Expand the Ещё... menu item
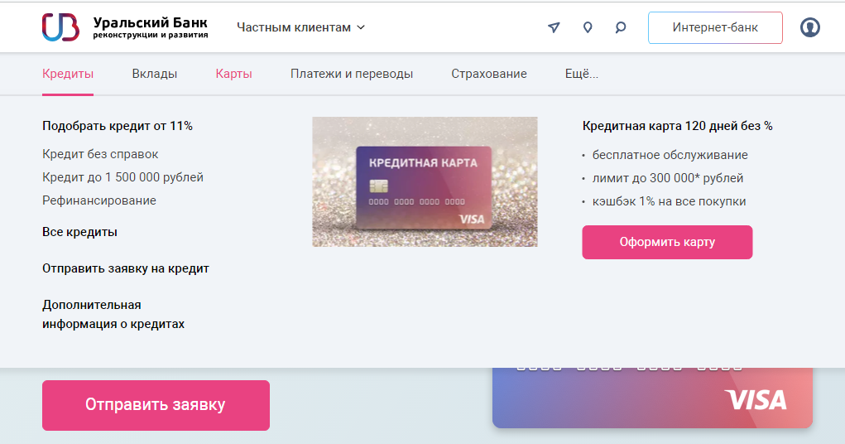This screenshot has width=845, height=444. pos(582,74)
